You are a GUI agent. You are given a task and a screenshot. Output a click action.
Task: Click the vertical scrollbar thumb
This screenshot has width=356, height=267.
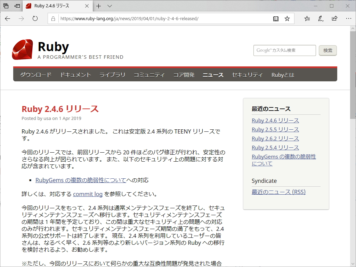(353, 75)
